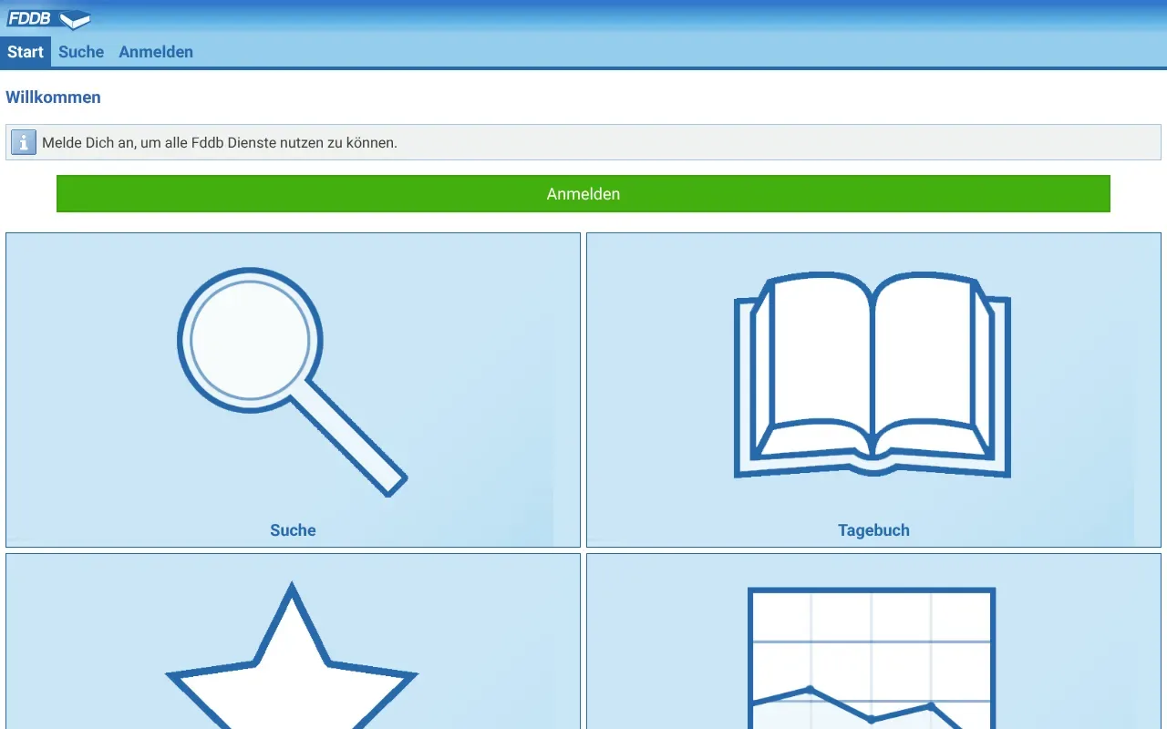Click the lens of the magnifying glass
Screen dimensions: 1167x729
250,340
